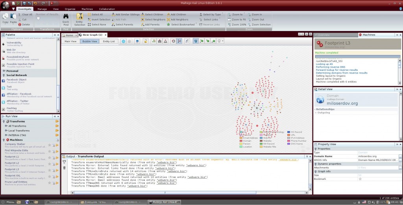403x205 pixels.
Task: Click the Zoom 100% icon
Action: [x=229, y=25]
